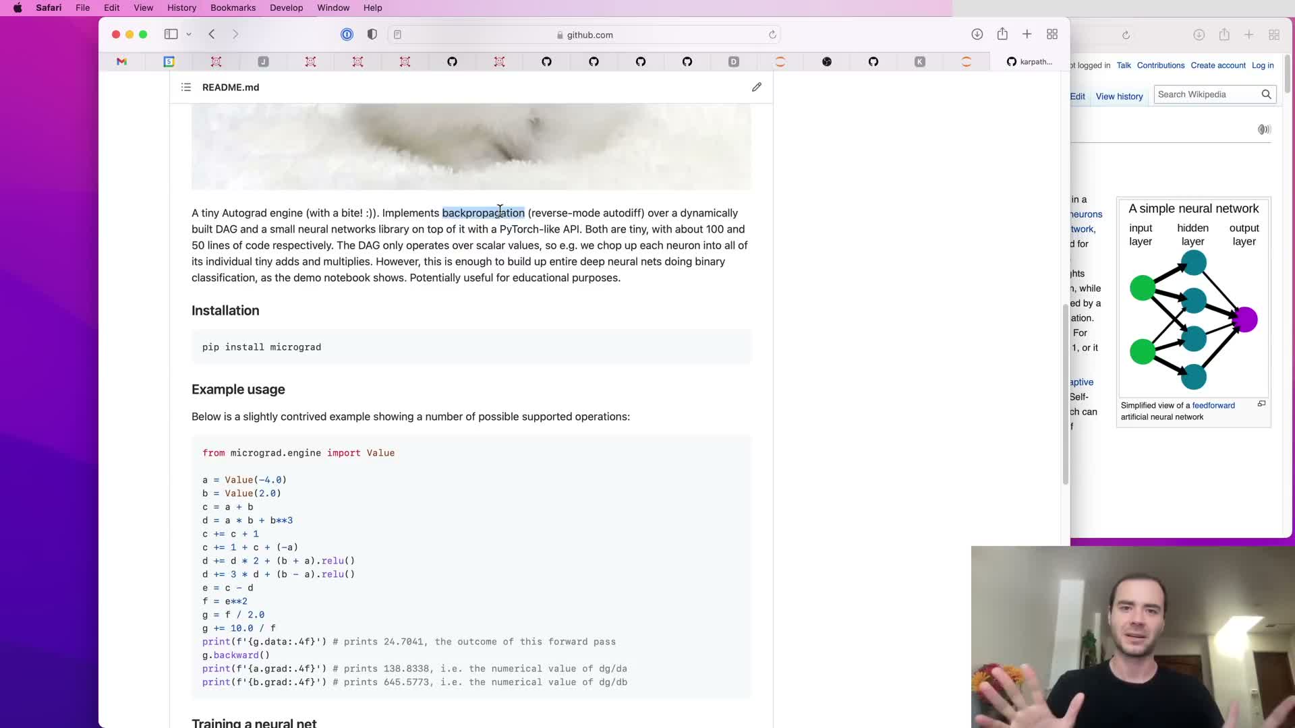
Task: Click the feedforward link in caption
Action: click(x=1213, y=406)
